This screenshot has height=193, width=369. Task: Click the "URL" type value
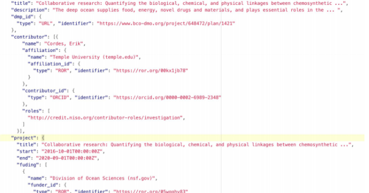click(46, 24)
